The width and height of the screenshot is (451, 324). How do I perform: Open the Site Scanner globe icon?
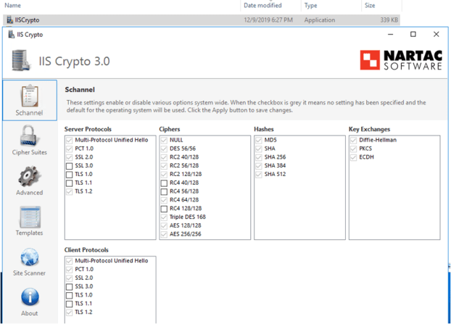[x=30, y=257]
